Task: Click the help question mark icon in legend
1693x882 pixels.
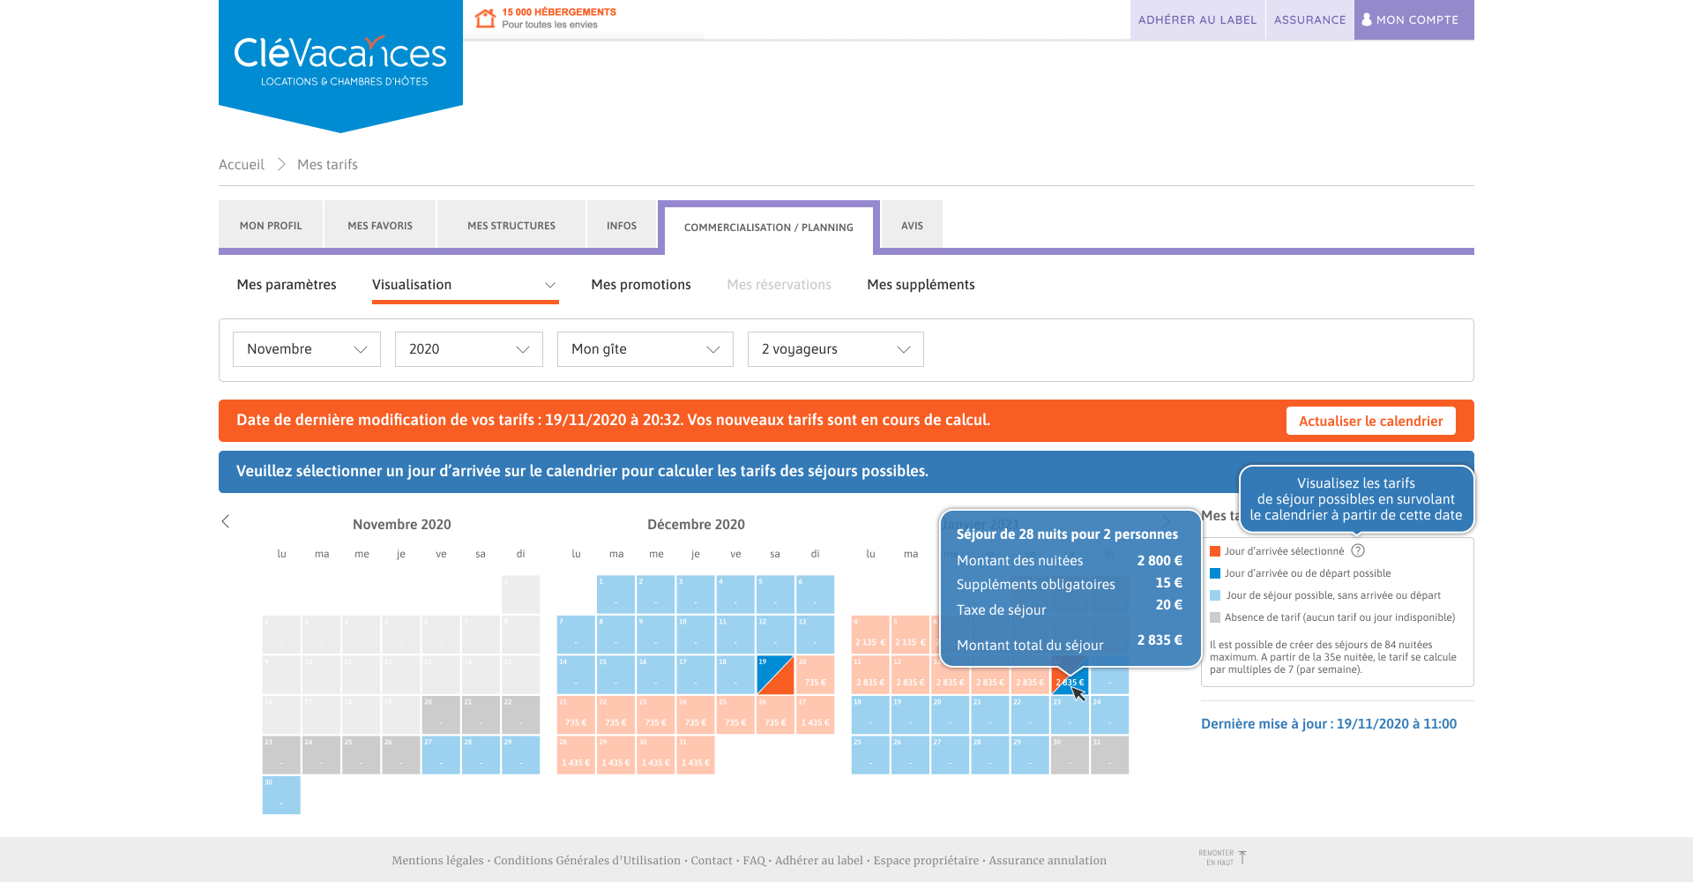Action: (x=1358, y=550)
